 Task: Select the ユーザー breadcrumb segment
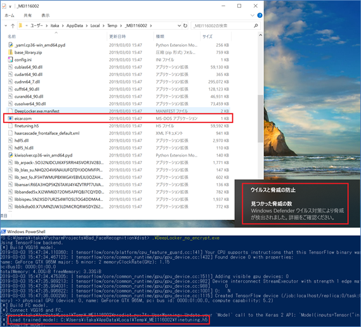click(x=37, y=25)
